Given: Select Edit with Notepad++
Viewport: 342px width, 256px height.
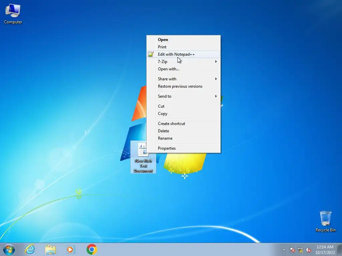Looking at the screenshot, I should pos(183,54).
